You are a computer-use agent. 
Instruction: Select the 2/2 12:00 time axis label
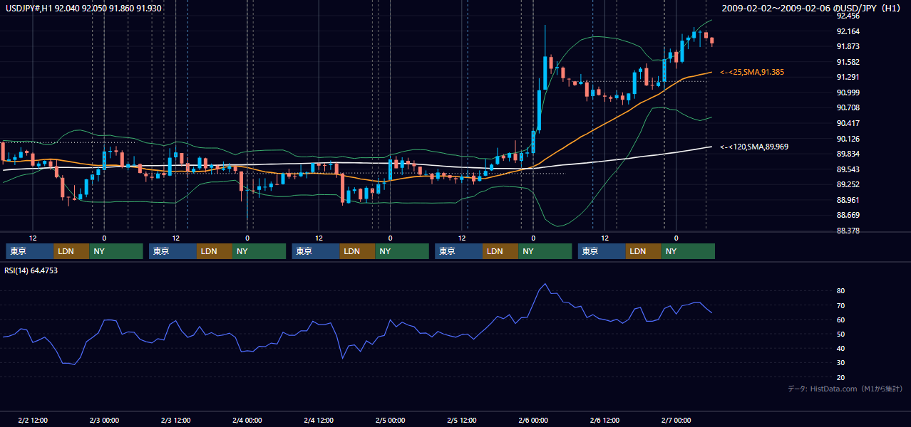pos(33,421)
